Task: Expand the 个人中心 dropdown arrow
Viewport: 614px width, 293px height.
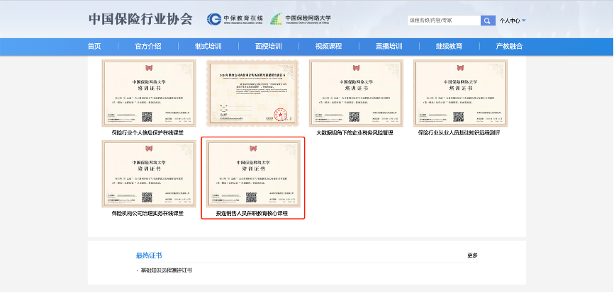Action: [524, 21]
